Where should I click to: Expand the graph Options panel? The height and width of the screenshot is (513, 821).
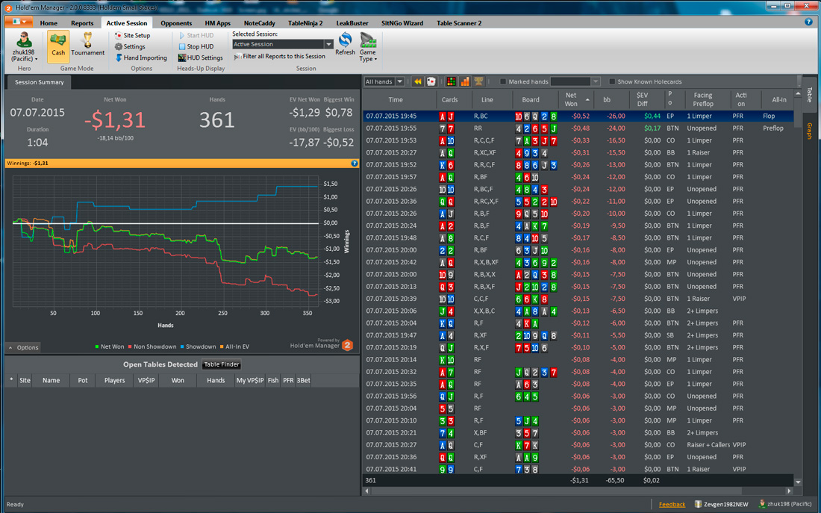click(x=24, y=347)
